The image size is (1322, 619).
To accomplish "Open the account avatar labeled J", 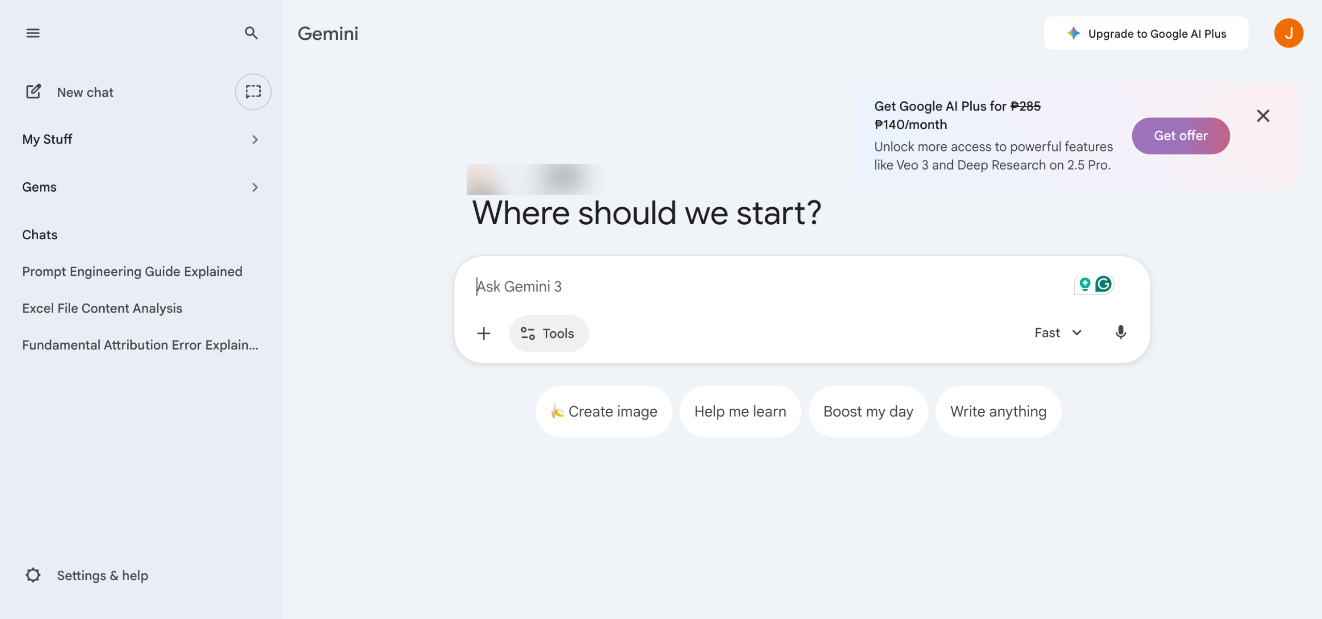I will 1288,34.
